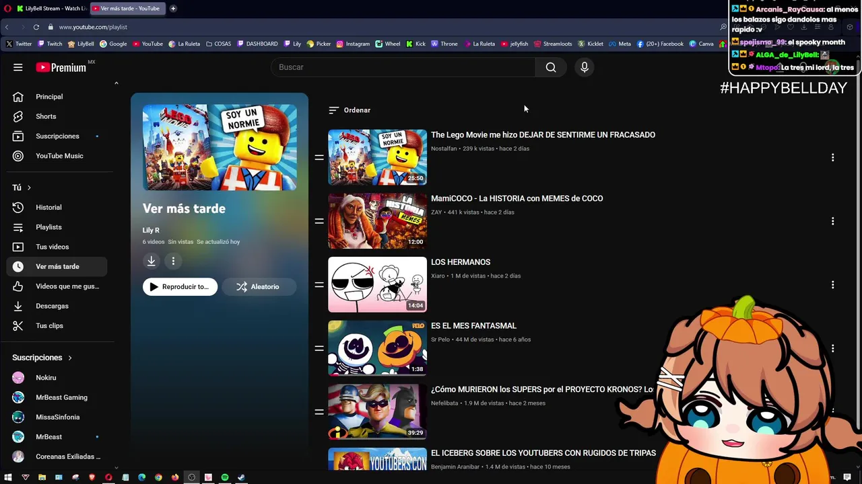The image size is (862, 484).
Task: Open the DASHBOARD bookmark
Action: pyautogui.click(x=257, y=44)
